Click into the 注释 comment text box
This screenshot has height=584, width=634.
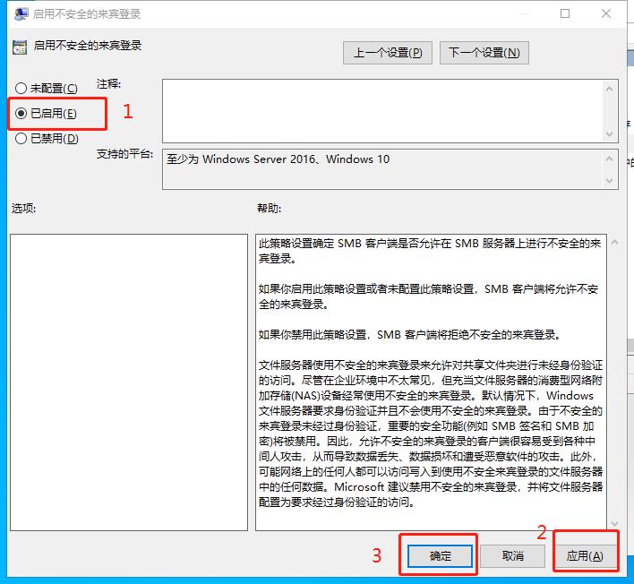click(x=382, y=111)
